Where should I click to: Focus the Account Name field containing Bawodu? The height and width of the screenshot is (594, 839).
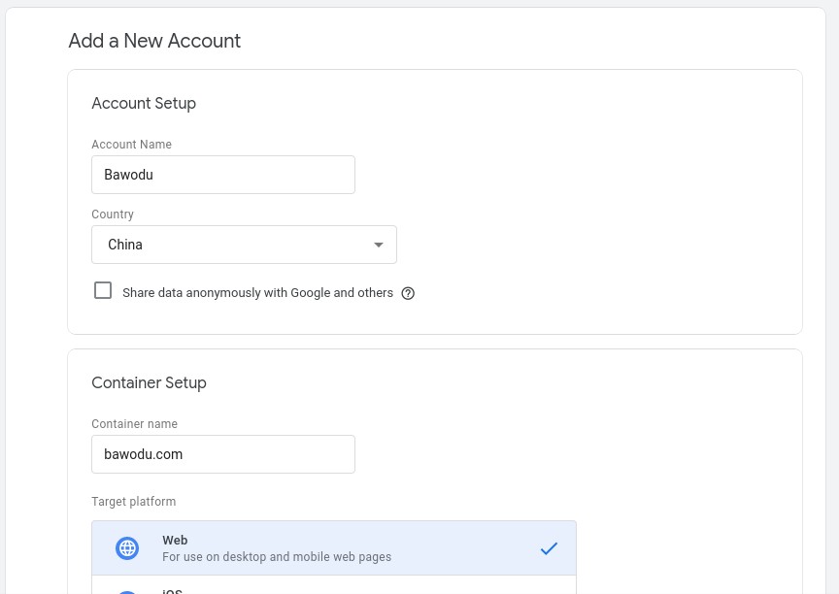tap(223, 175)
